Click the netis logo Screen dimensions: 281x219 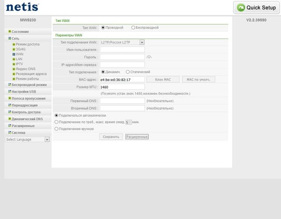22,7
